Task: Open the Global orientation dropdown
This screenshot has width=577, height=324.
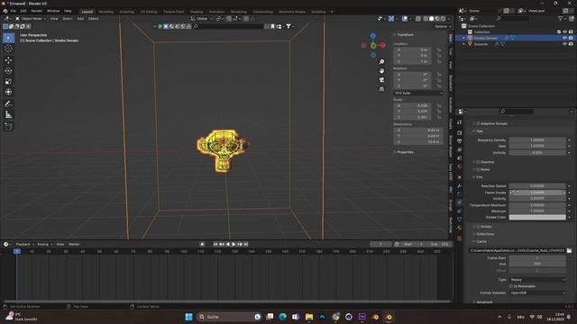Action: click(x=202, y=18)
